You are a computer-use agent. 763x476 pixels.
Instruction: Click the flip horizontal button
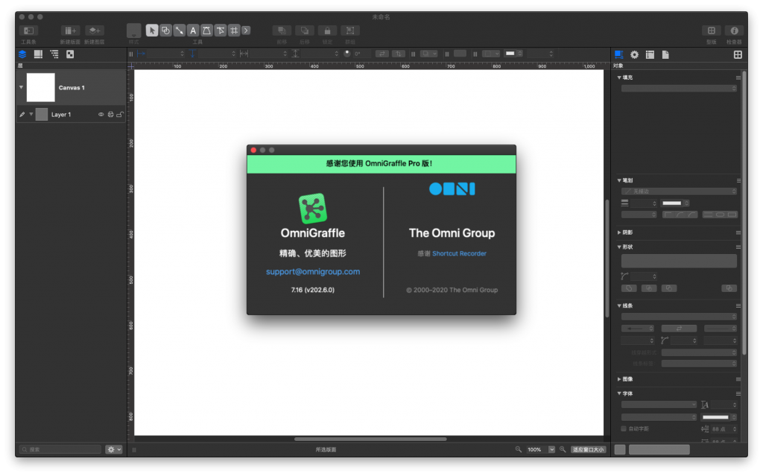tap(382, 54)
